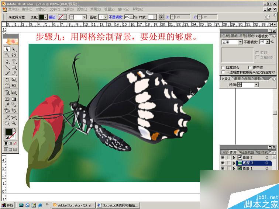Screen dimensions: 279x209
Task: Toggle 挖空组 checkbox
Action: 250,67
